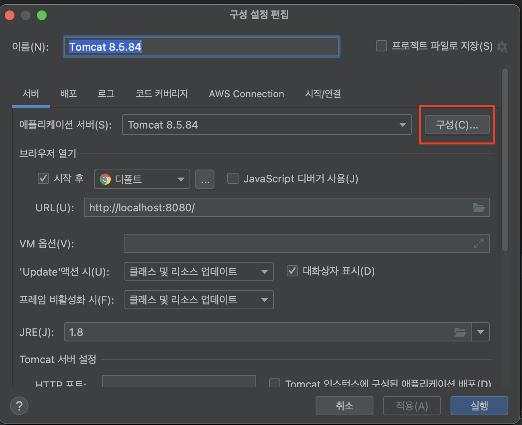Enable save as project file checkbox
522x425 pixels.
[x=381, y=46]
